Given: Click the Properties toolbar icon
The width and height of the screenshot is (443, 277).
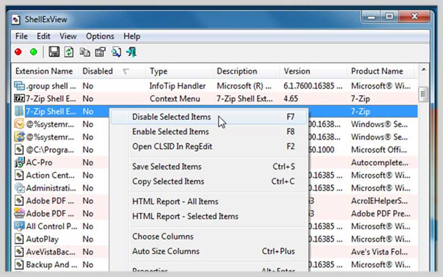Looking at the screenshot, I should (x=100, y=52).
